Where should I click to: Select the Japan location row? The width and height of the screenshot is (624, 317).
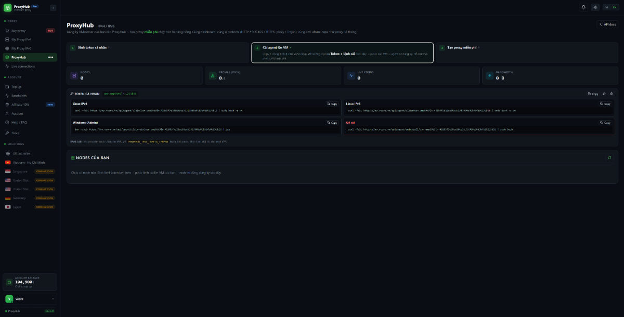29,207
